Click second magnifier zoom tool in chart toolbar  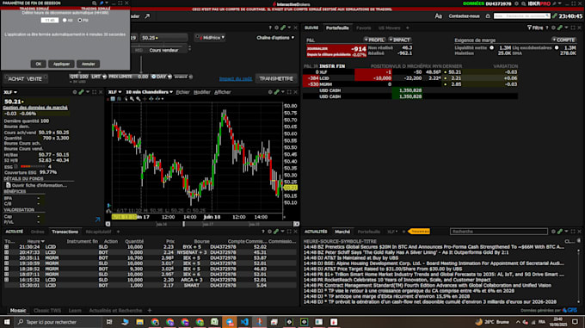139,99
